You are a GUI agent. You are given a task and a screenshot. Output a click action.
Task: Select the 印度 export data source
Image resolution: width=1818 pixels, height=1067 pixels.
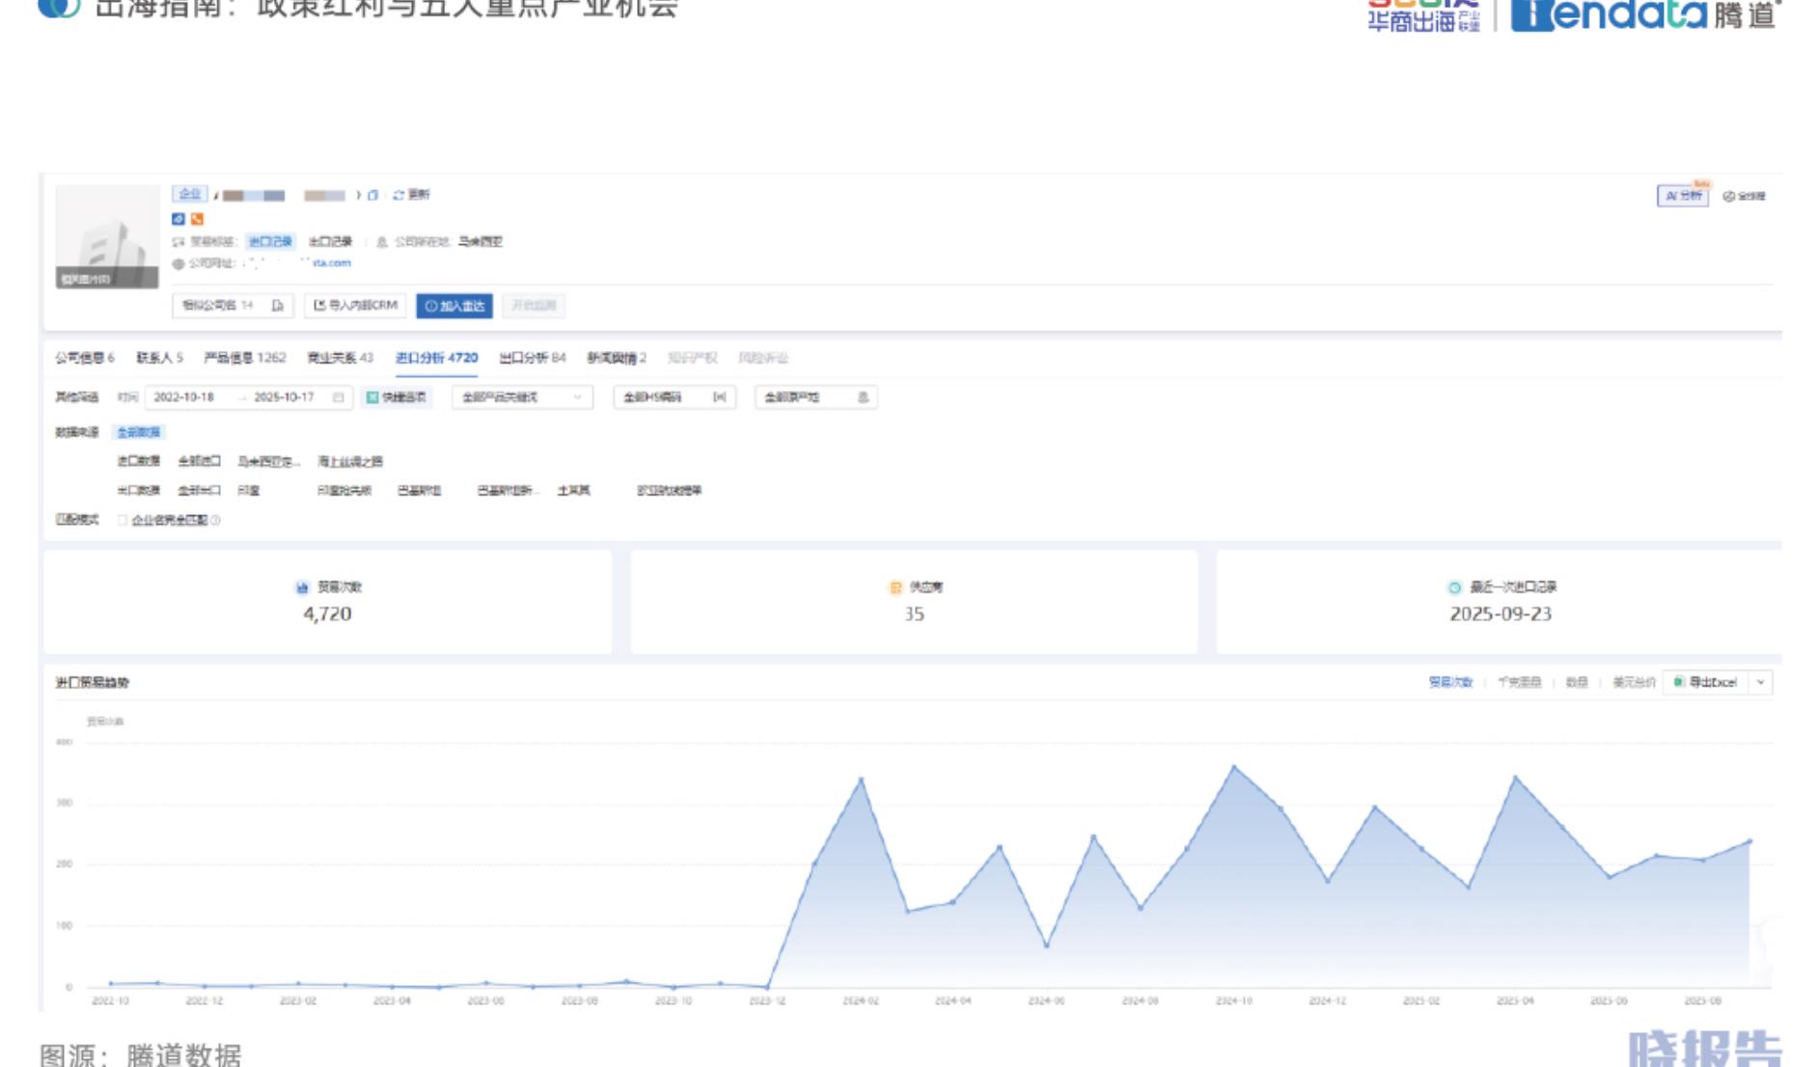click(249, 490)
